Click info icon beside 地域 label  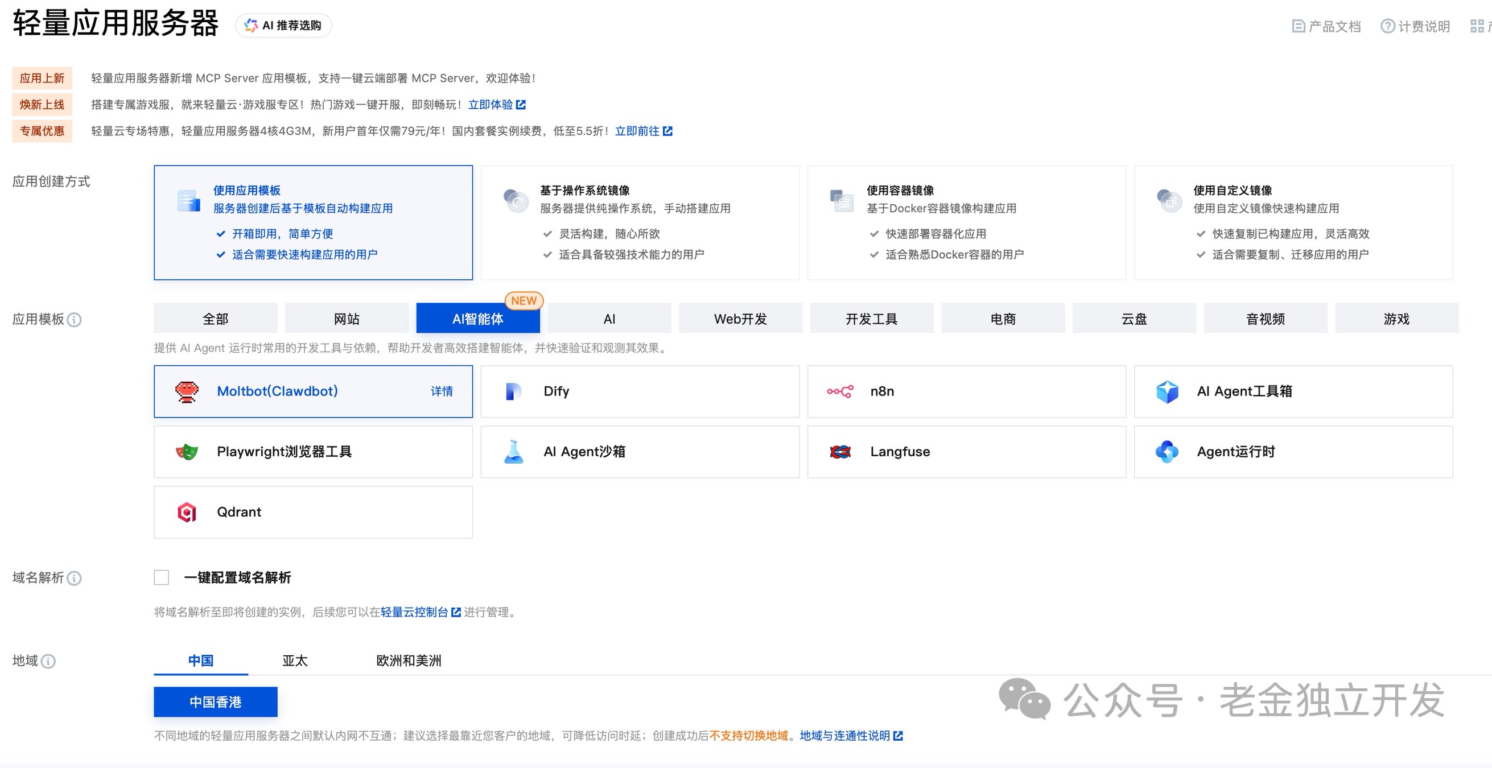click(49, 662)
